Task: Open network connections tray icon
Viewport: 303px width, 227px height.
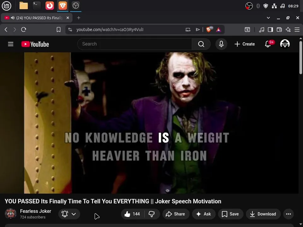Action: tap(274, 6)
